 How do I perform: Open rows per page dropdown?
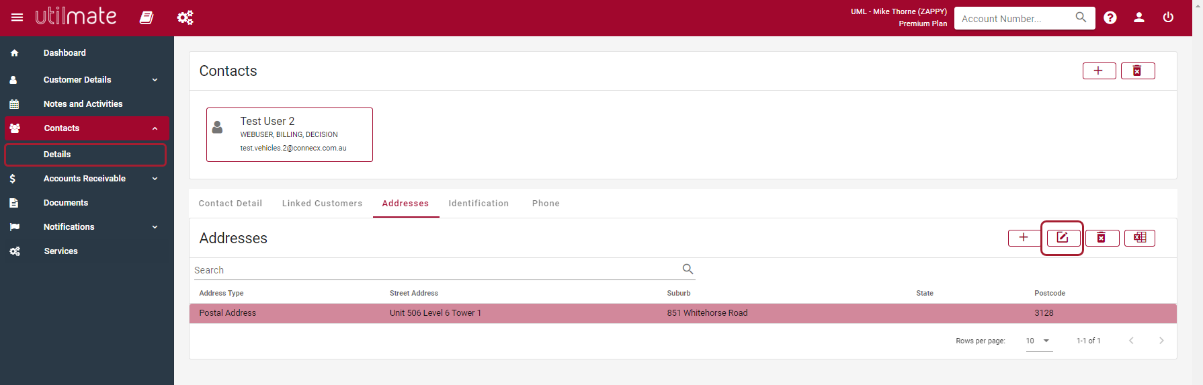click(1038, 341)
